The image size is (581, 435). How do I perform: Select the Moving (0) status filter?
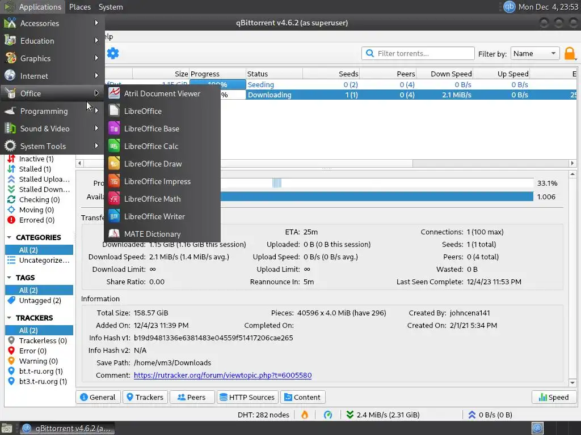pos(36,210)
